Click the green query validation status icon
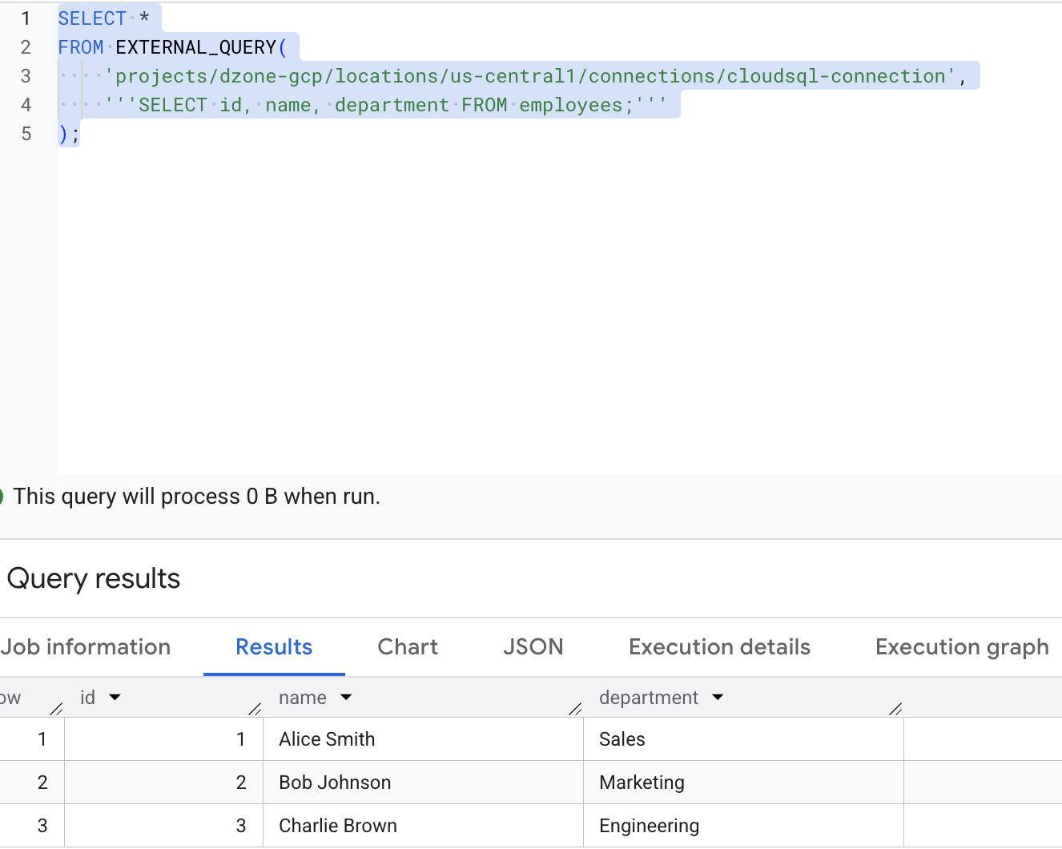The height and width of the screenshot is (849, 1062). pos(2,497)
